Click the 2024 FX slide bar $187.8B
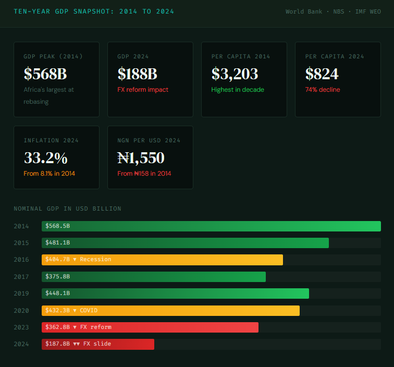394x367 pixels. coord(98,344)
